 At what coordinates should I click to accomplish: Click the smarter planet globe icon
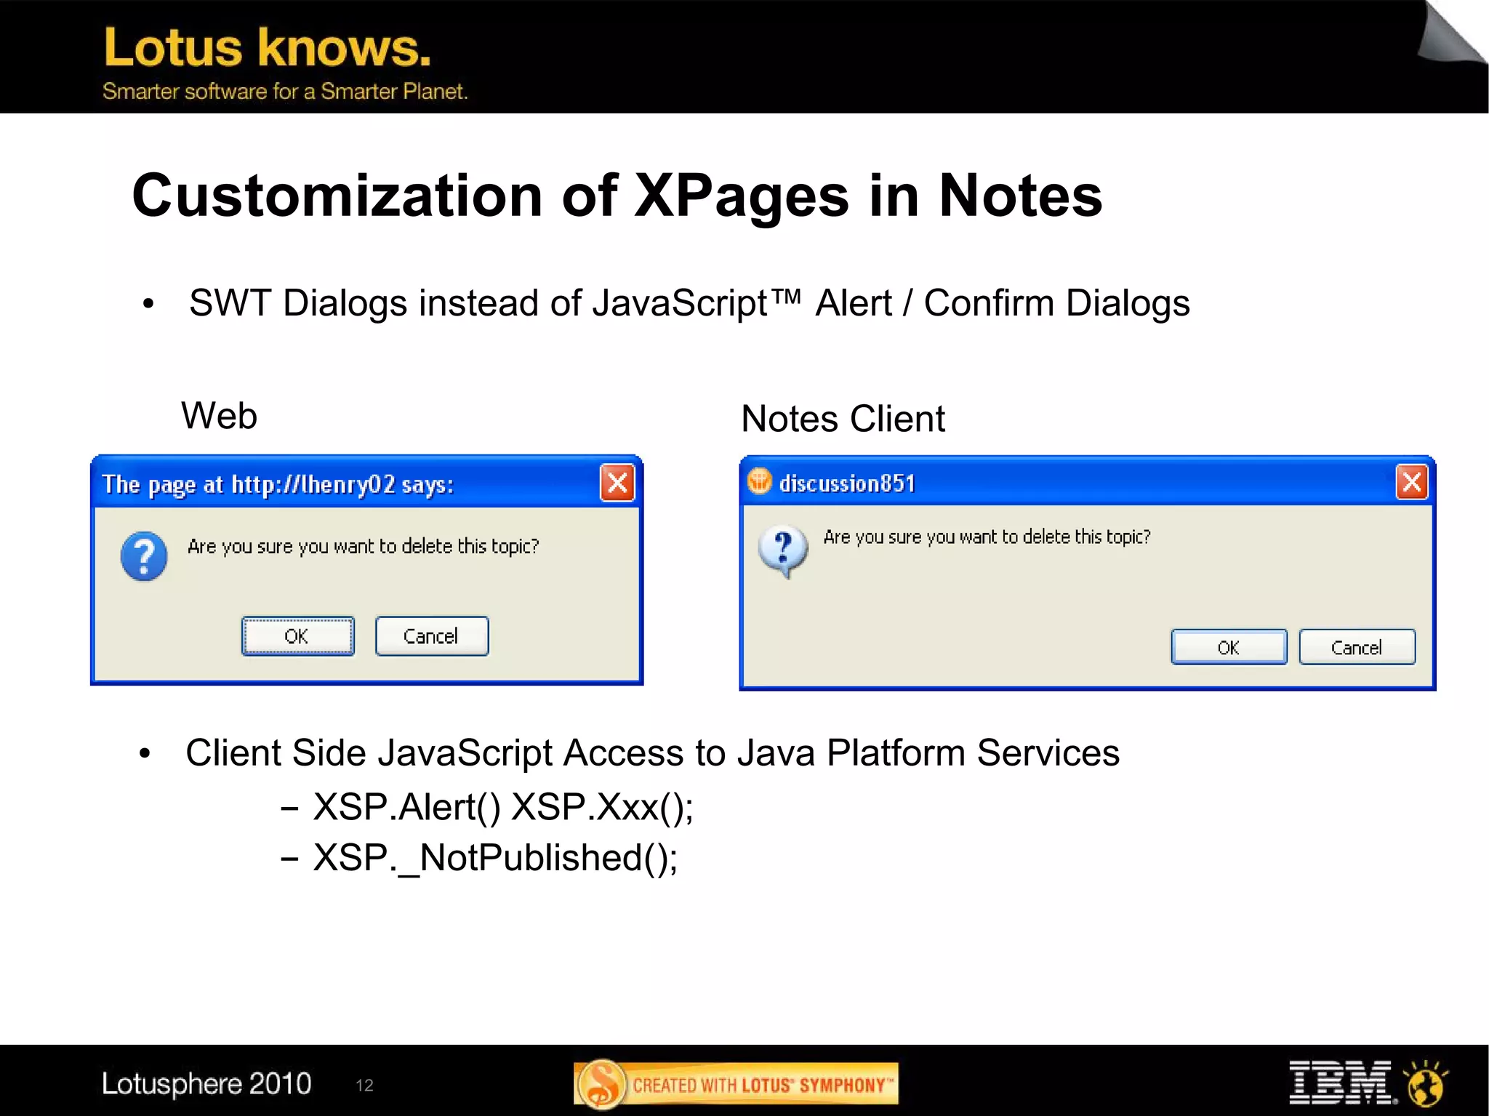tap(1426, 1083)
